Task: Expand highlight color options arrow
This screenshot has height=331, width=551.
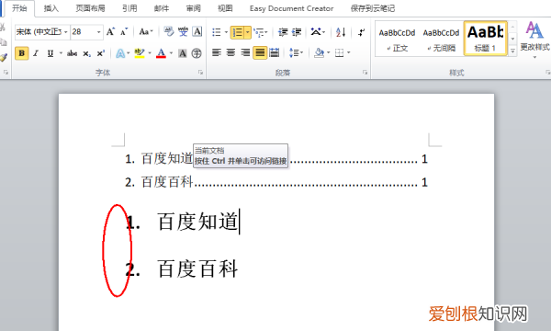Action: (x=150, y=53)
